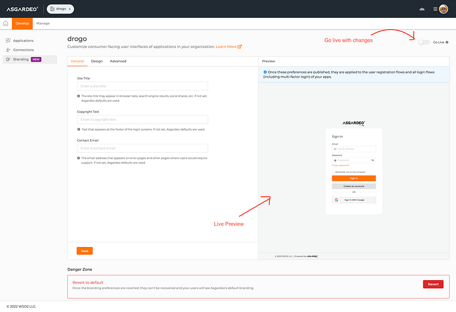Focus the Copyright Text input field
This screenshot has height=312, width=456.
(x=142, y=120)
